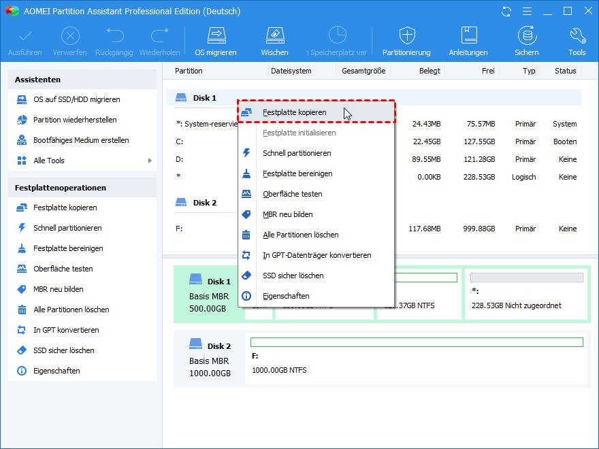Viewport: 599px width, 449px height.
Task: Click the Gesamtgröße column header
Action: tap(363, 71)
